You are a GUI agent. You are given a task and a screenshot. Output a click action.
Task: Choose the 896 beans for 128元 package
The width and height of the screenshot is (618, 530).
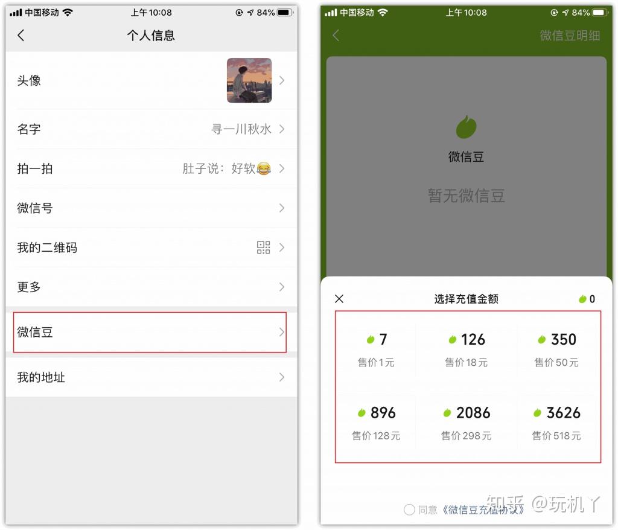[x=377, y=423]
